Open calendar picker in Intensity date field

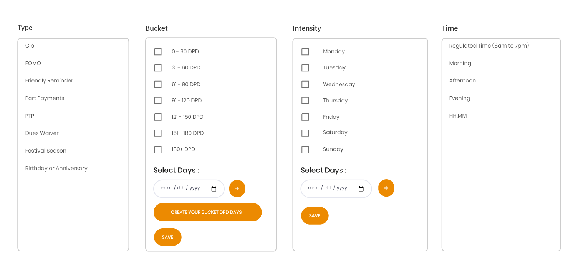(361, 189)
